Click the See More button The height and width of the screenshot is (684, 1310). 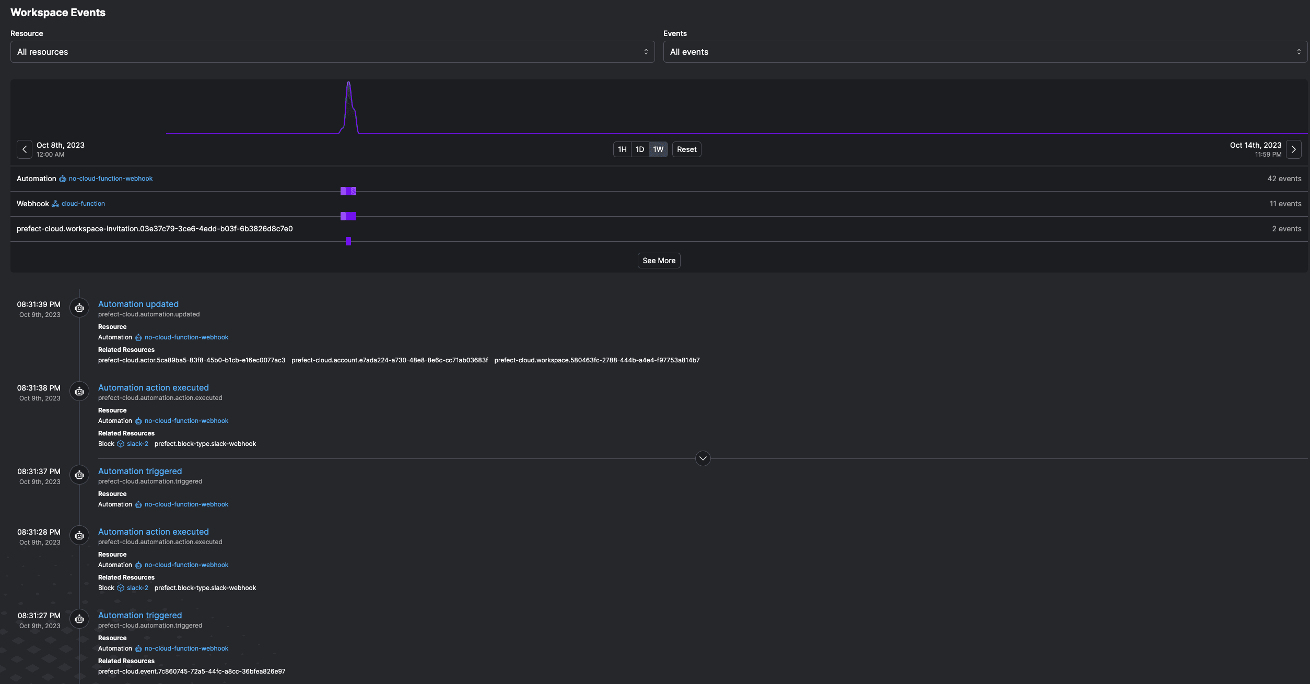tap(659, 261)
